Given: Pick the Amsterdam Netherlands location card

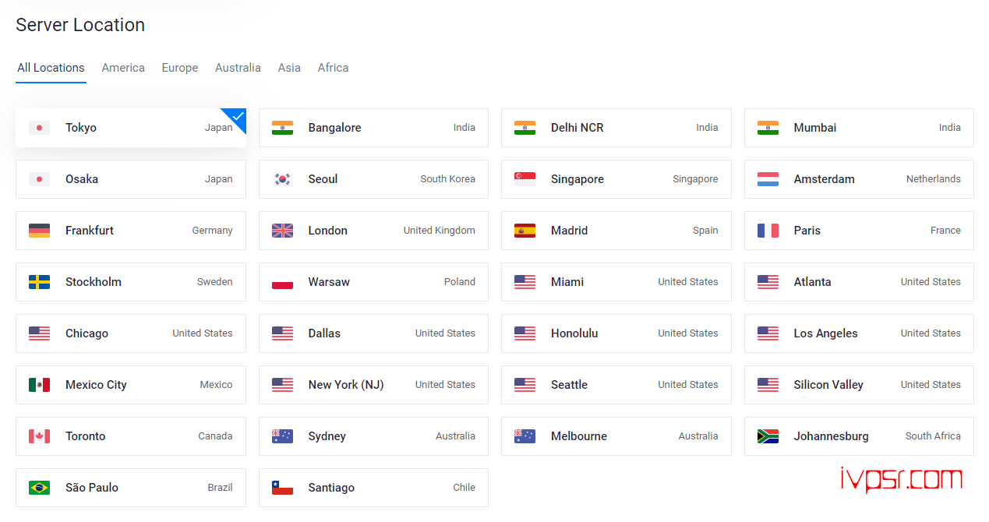Looking at the screenshot, I should click(x=858, y=179).
